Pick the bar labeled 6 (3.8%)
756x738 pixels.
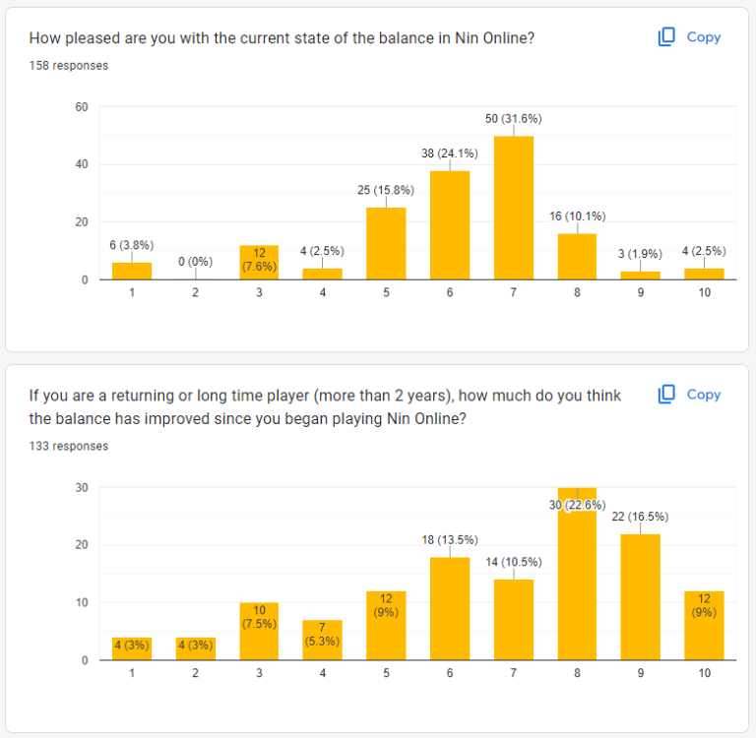coord(132,272)
